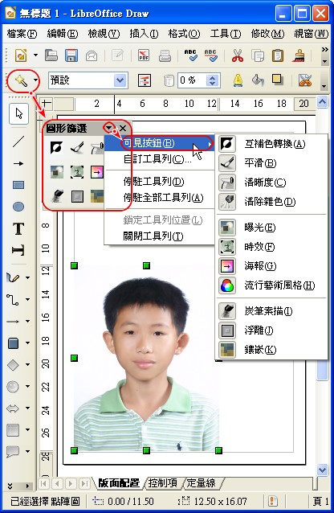Toggle 曝光 button visibility
The height and width of the screenshot is (513, 334).
click(271, 228)
